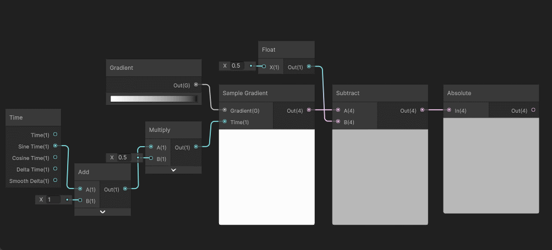
Task: Click the Sample Gradient Time(1) input port
Action: coord(225,122)
